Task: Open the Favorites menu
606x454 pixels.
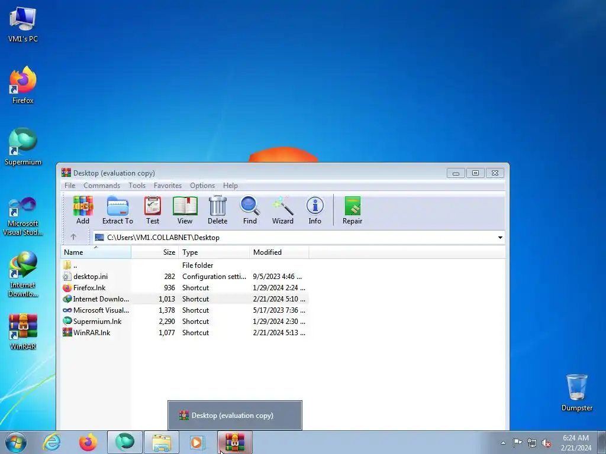Action: 167,185
